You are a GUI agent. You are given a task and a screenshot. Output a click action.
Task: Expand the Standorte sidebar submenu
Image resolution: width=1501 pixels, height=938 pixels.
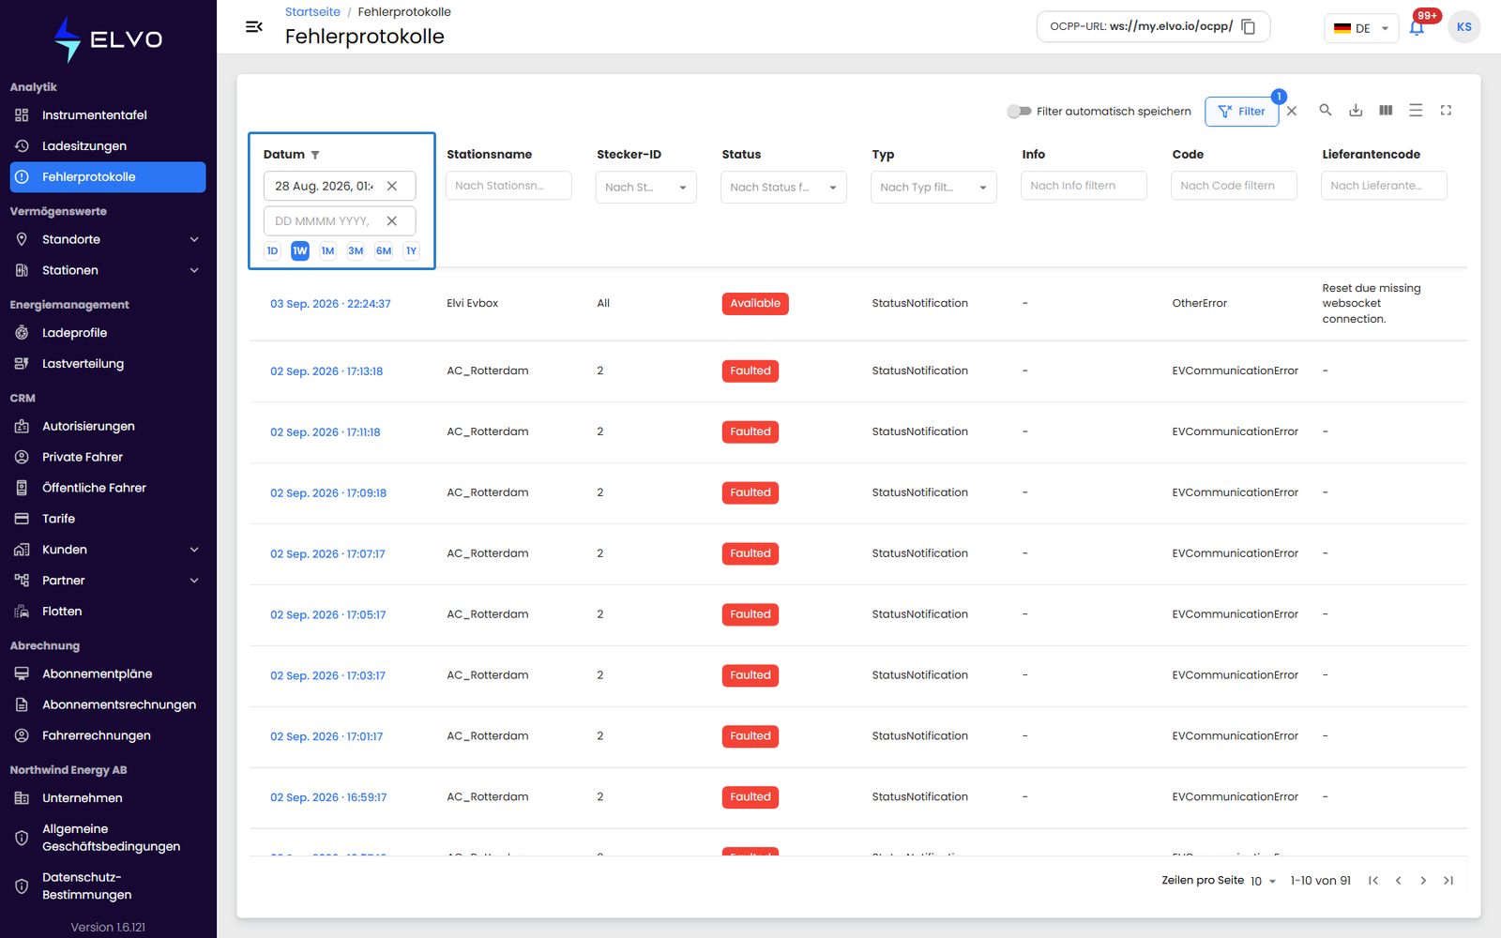pyautogui.click(x=108, y=239)
